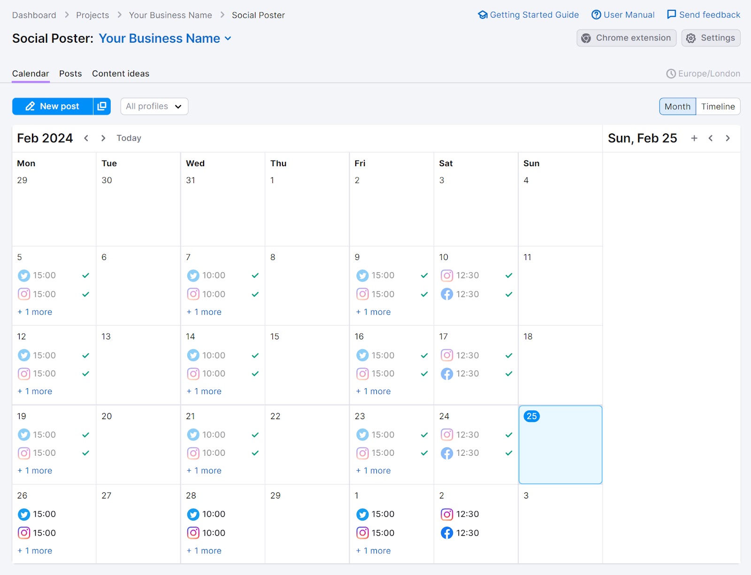Click the Facebook icon on Feb 10 post
Image resolution: width=751 pixels, height=575 pixels.
[447, 294]
